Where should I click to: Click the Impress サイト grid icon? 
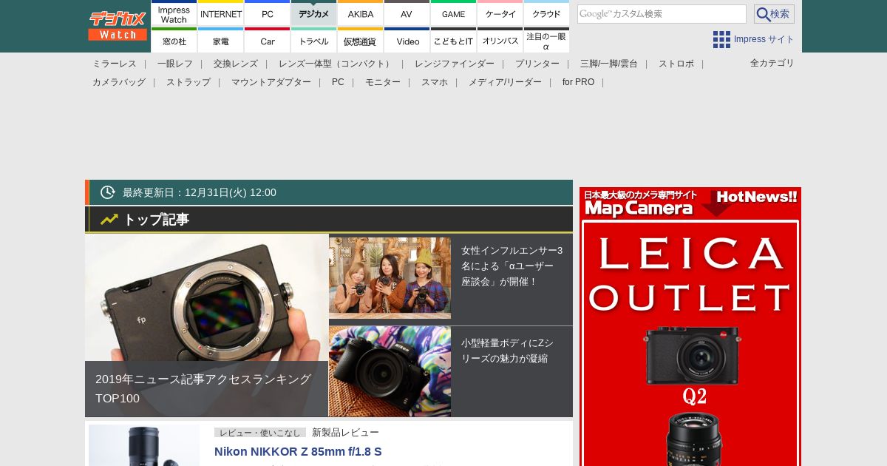(x=721, y=39)
